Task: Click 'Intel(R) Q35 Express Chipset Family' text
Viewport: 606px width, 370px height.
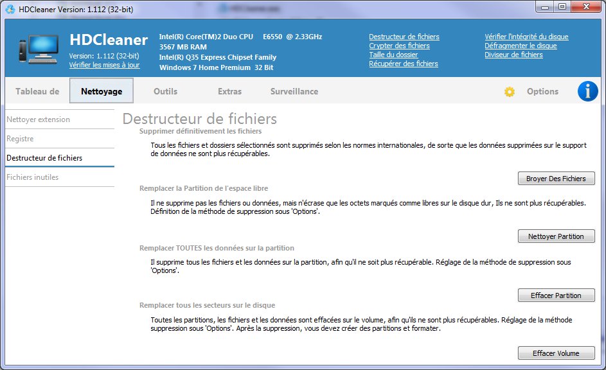Action: [218, 57]
